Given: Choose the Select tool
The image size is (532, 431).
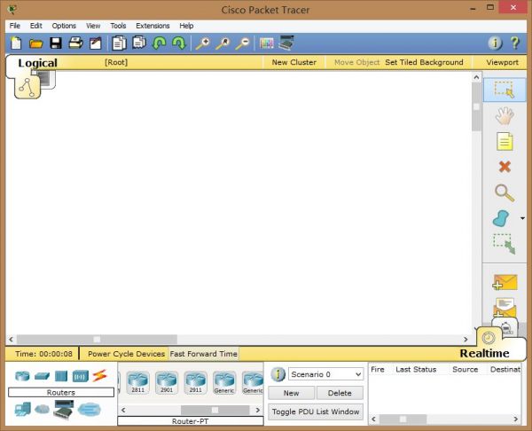Looking at the screenshot, I should 505,90.
